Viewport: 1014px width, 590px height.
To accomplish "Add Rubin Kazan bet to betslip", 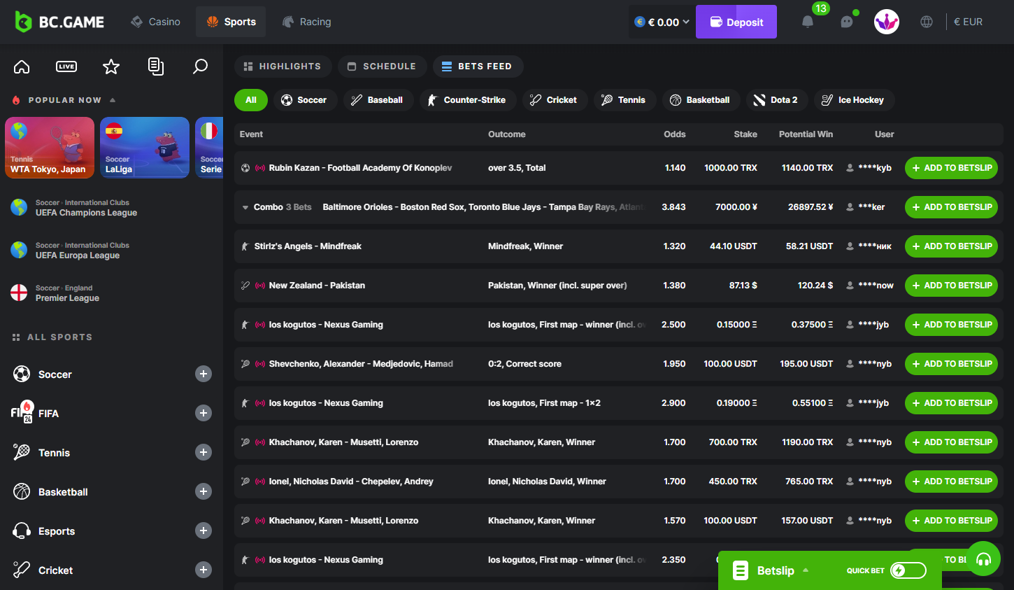I will [951, 168].
